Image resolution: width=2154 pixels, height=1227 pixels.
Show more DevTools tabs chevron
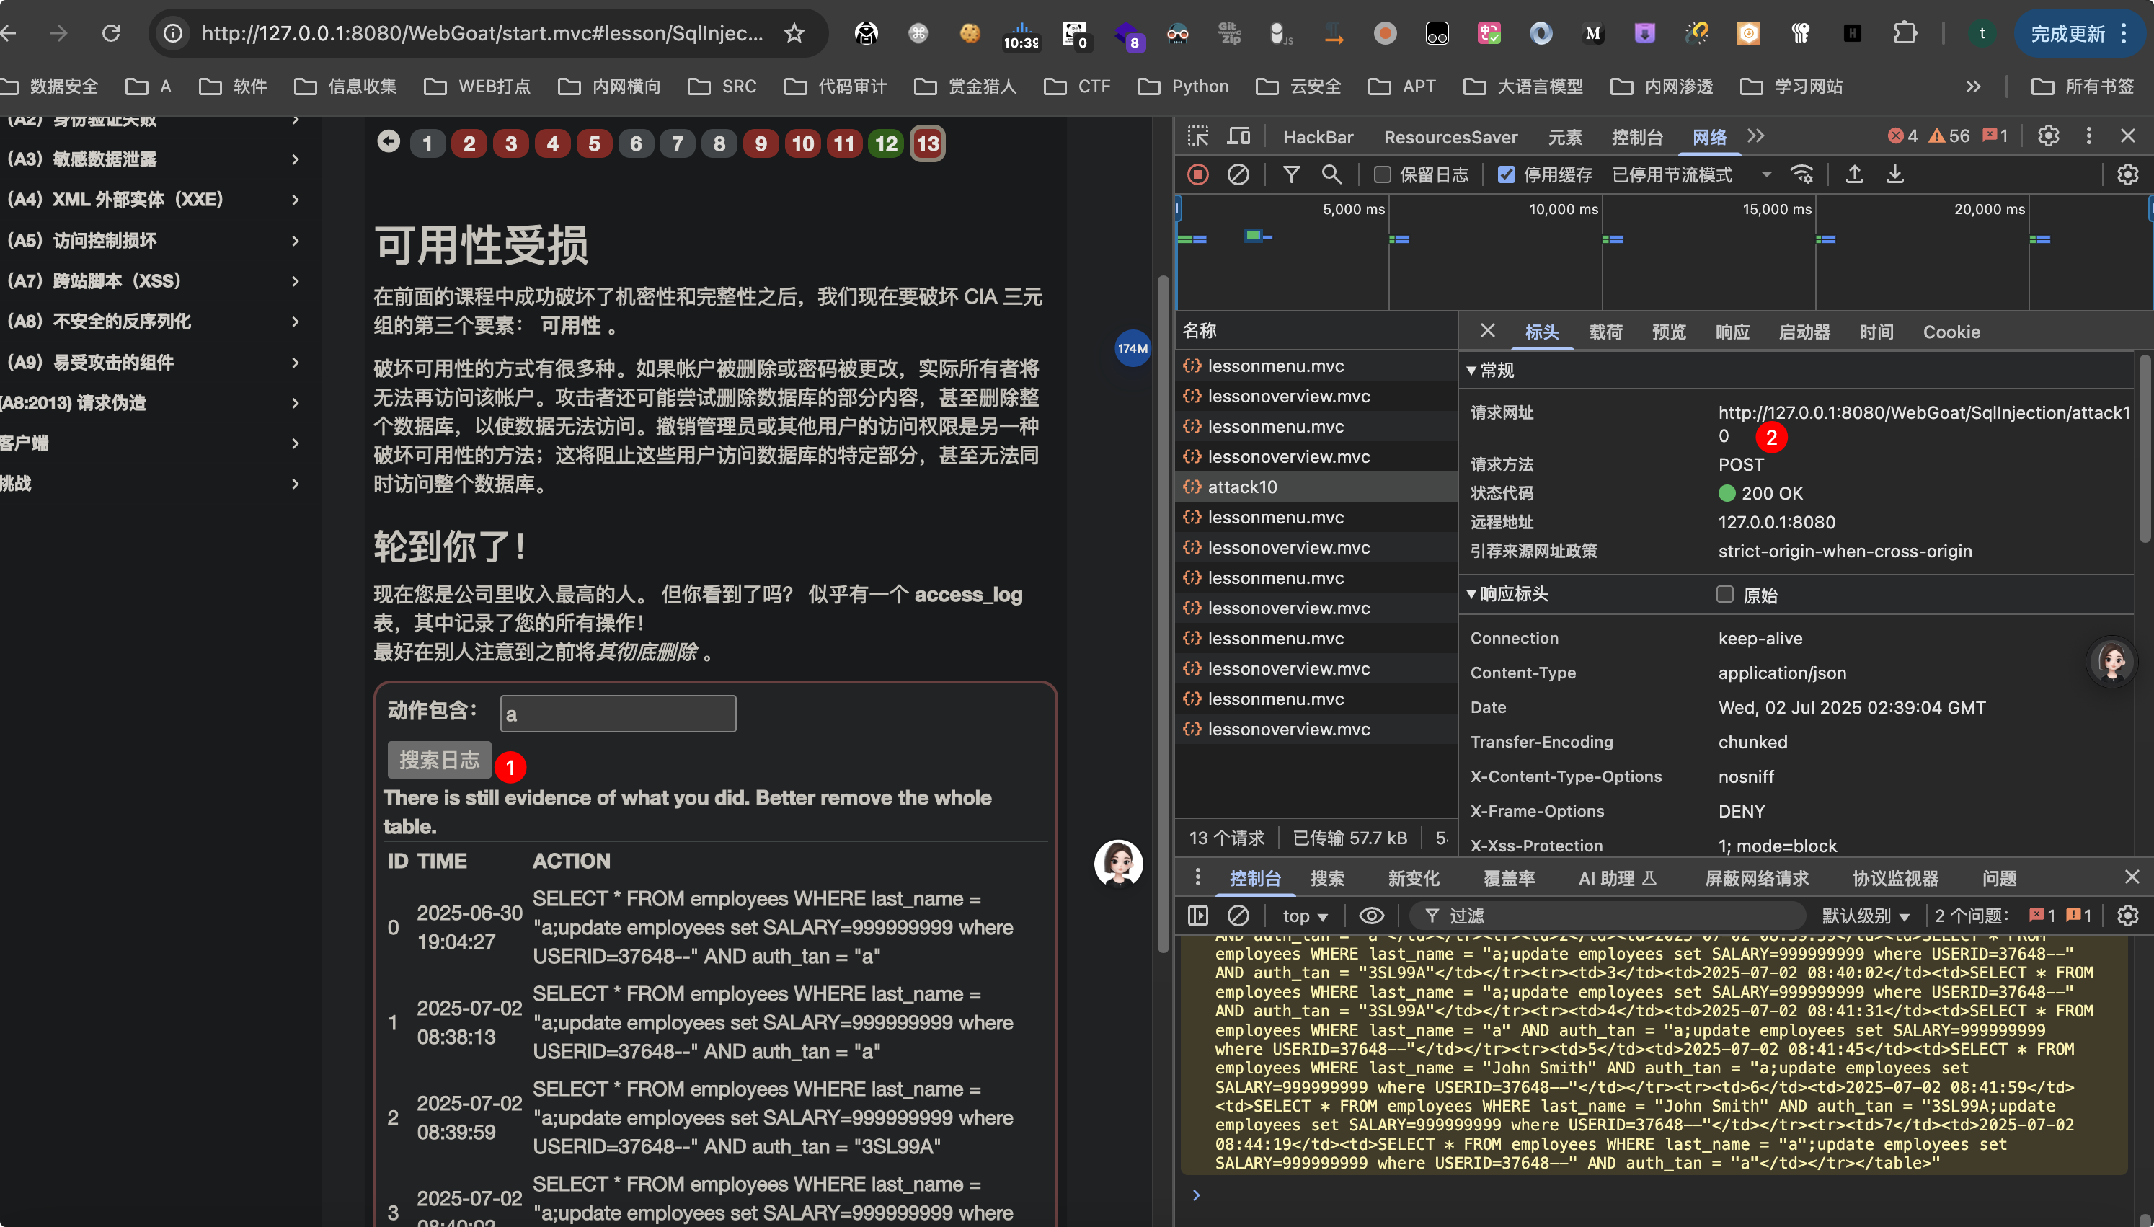(1755, 136)
